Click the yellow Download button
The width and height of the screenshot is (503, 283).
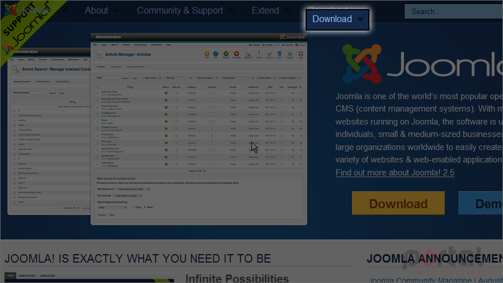coord(398,203)
